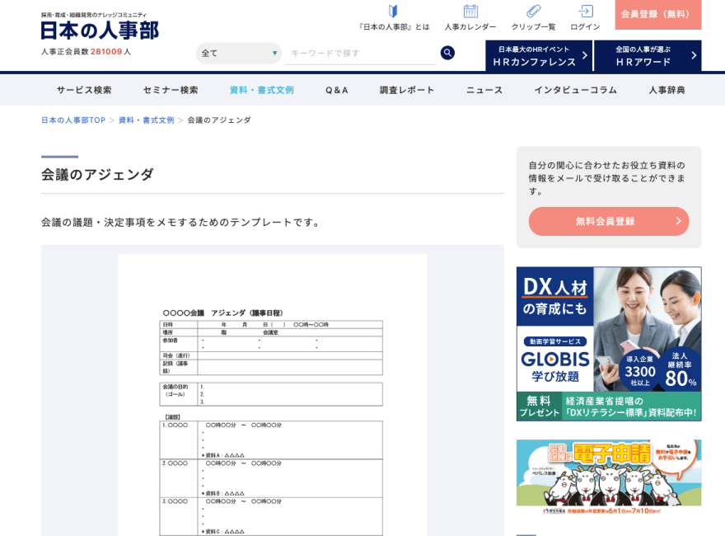Click the 日本の人事部TOP breadcrumb link
The height and width of the screenshot is (536, 725).
(x=73, y=120)
